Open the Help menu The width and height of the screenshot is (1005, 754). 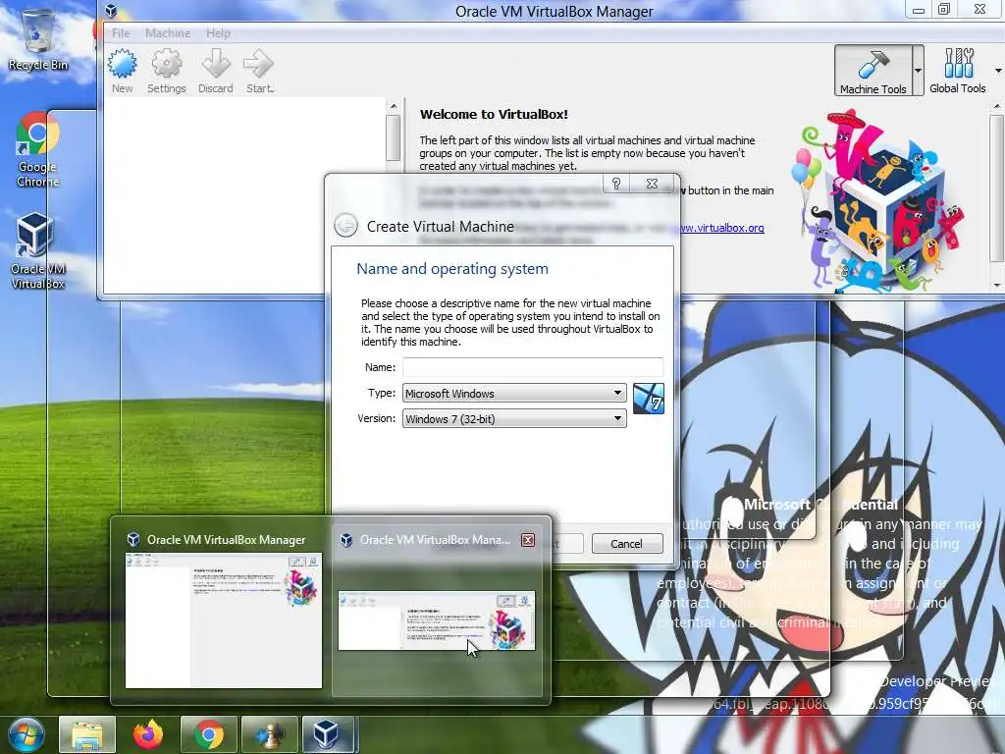coord(218,33)
